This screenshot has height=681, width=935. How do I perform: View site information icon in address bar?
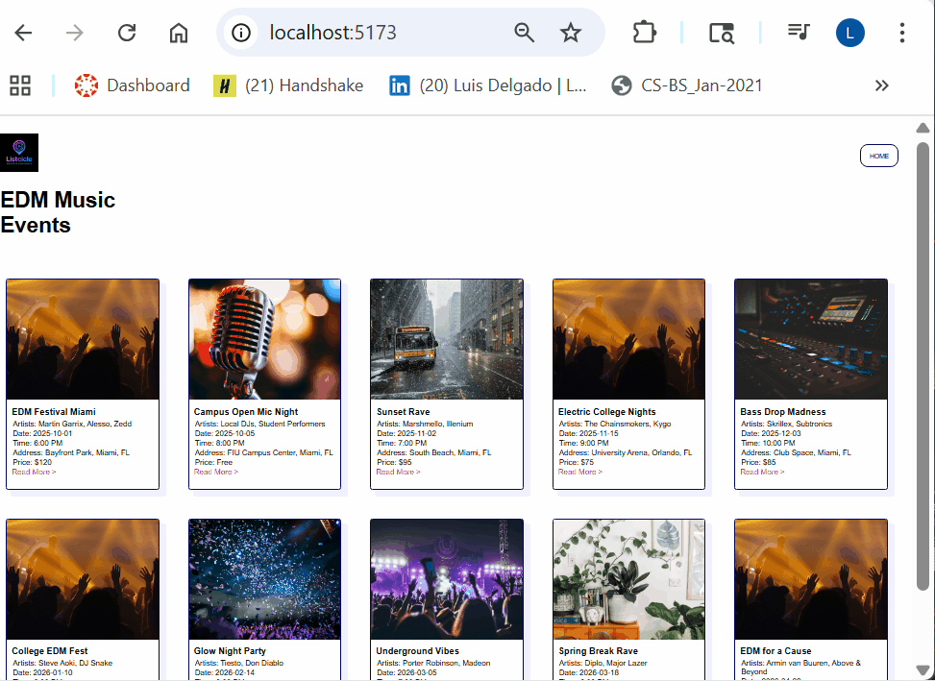241,33
